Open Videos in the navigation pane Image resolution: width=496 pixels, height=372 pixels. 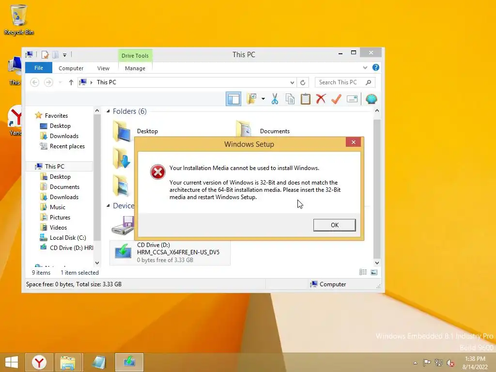coord(58,228)
